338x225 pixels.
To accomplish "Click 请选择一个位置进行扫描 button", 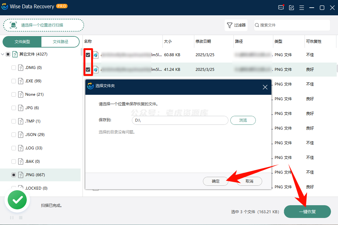I will (44, 25).
